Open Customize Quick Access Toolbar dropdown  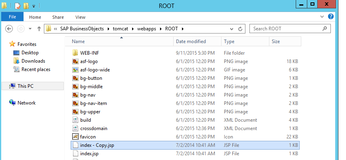tap(34, 6)
